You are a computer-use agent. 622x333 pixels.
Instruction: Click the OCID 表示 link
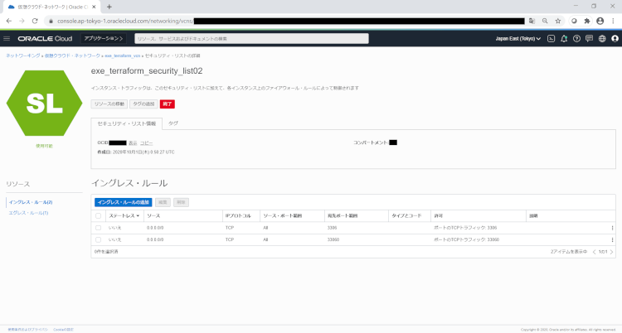point(133,142)
